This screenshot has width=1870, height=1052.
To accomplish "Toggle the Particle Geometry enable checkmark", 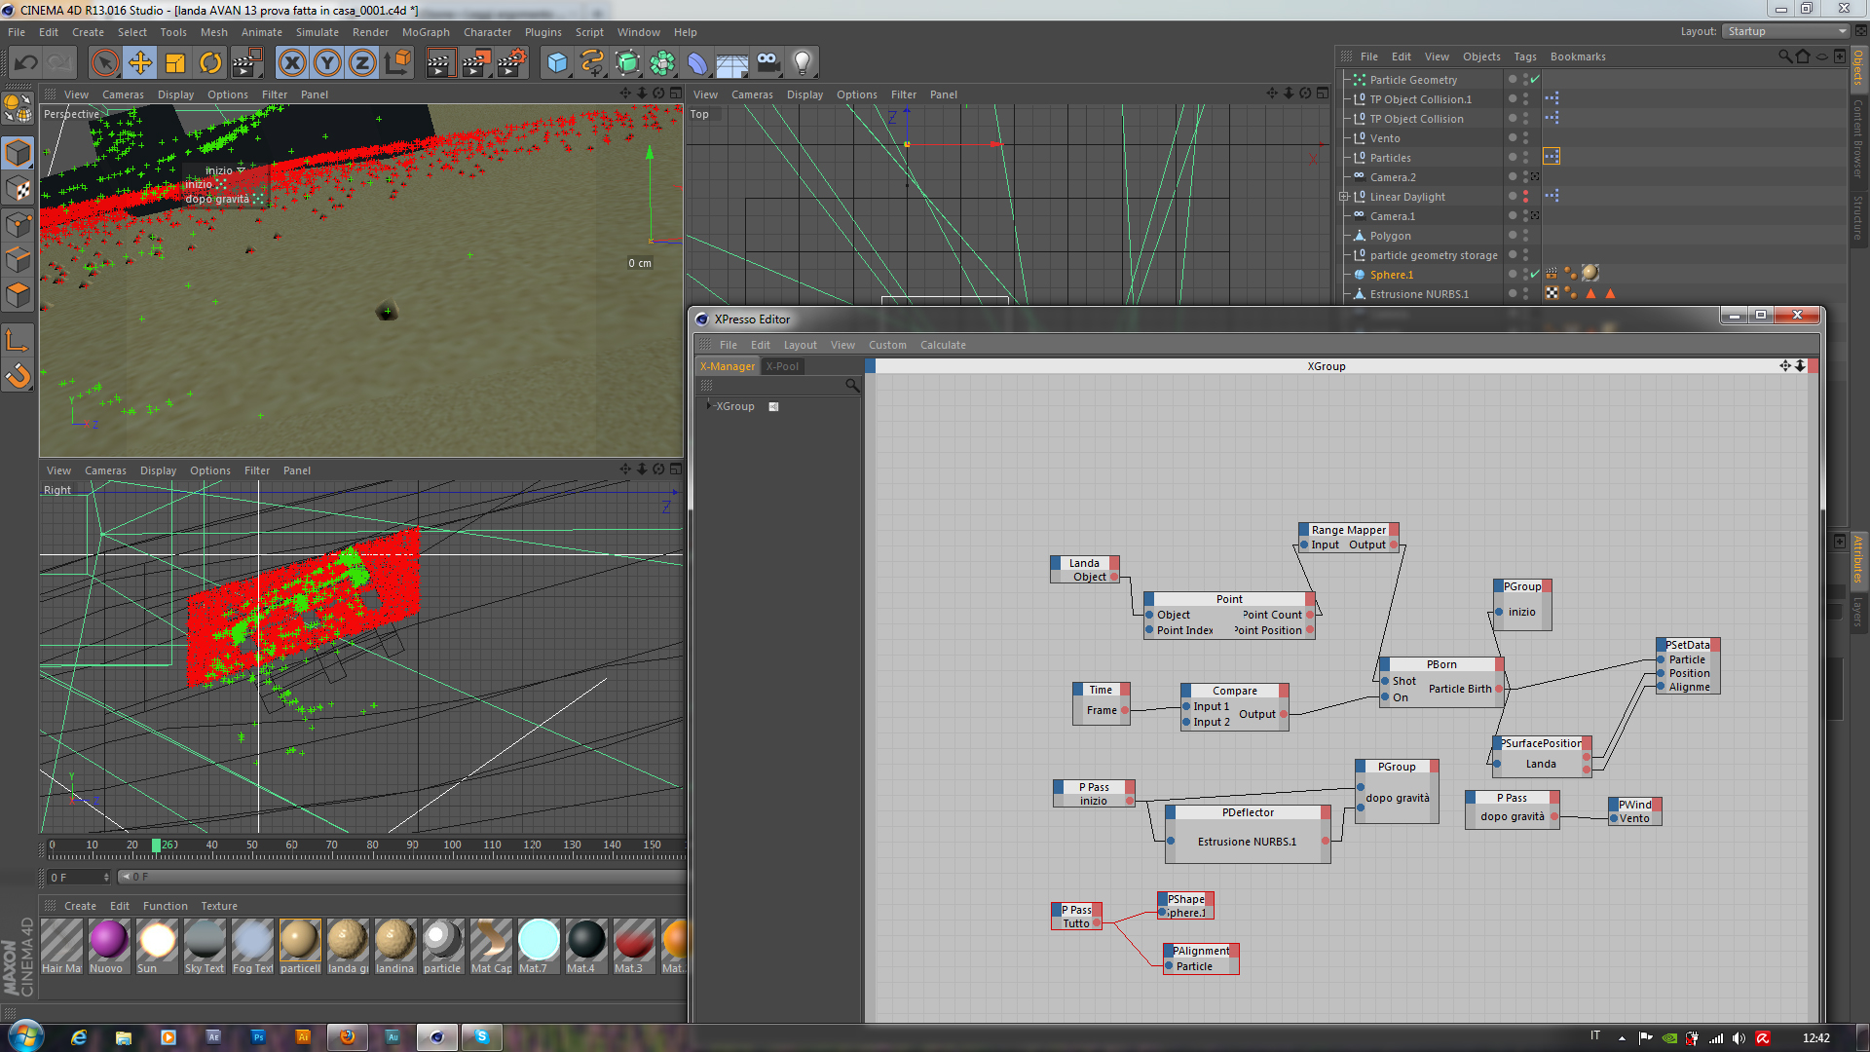I will 1535,80.
